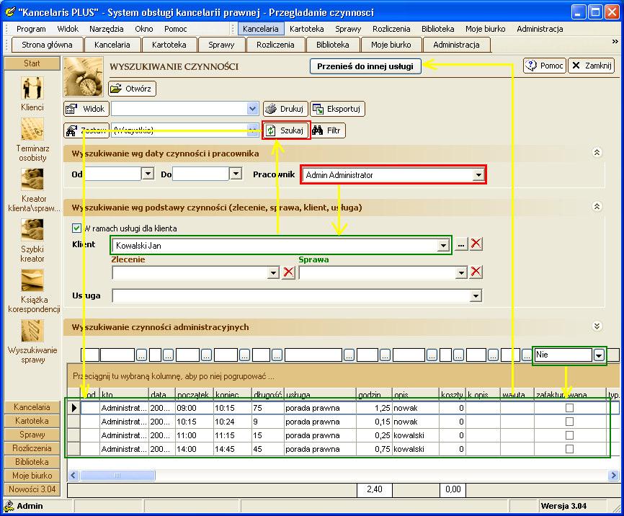Open the Kancelaria menu bar item

click(x=261, y=29)
